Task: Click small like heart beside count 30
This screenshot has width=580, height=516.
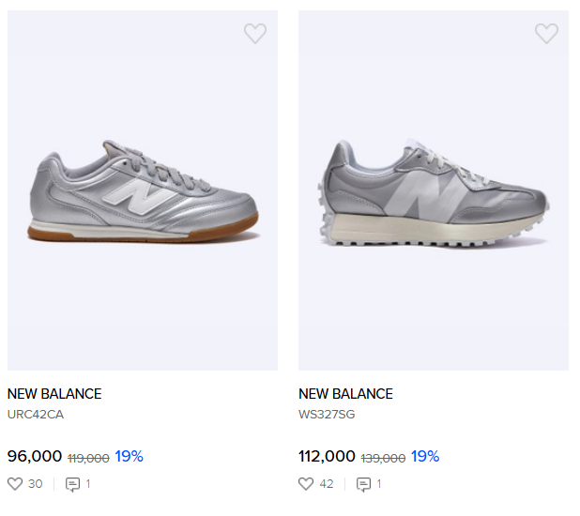Action: tap(15, 484)
